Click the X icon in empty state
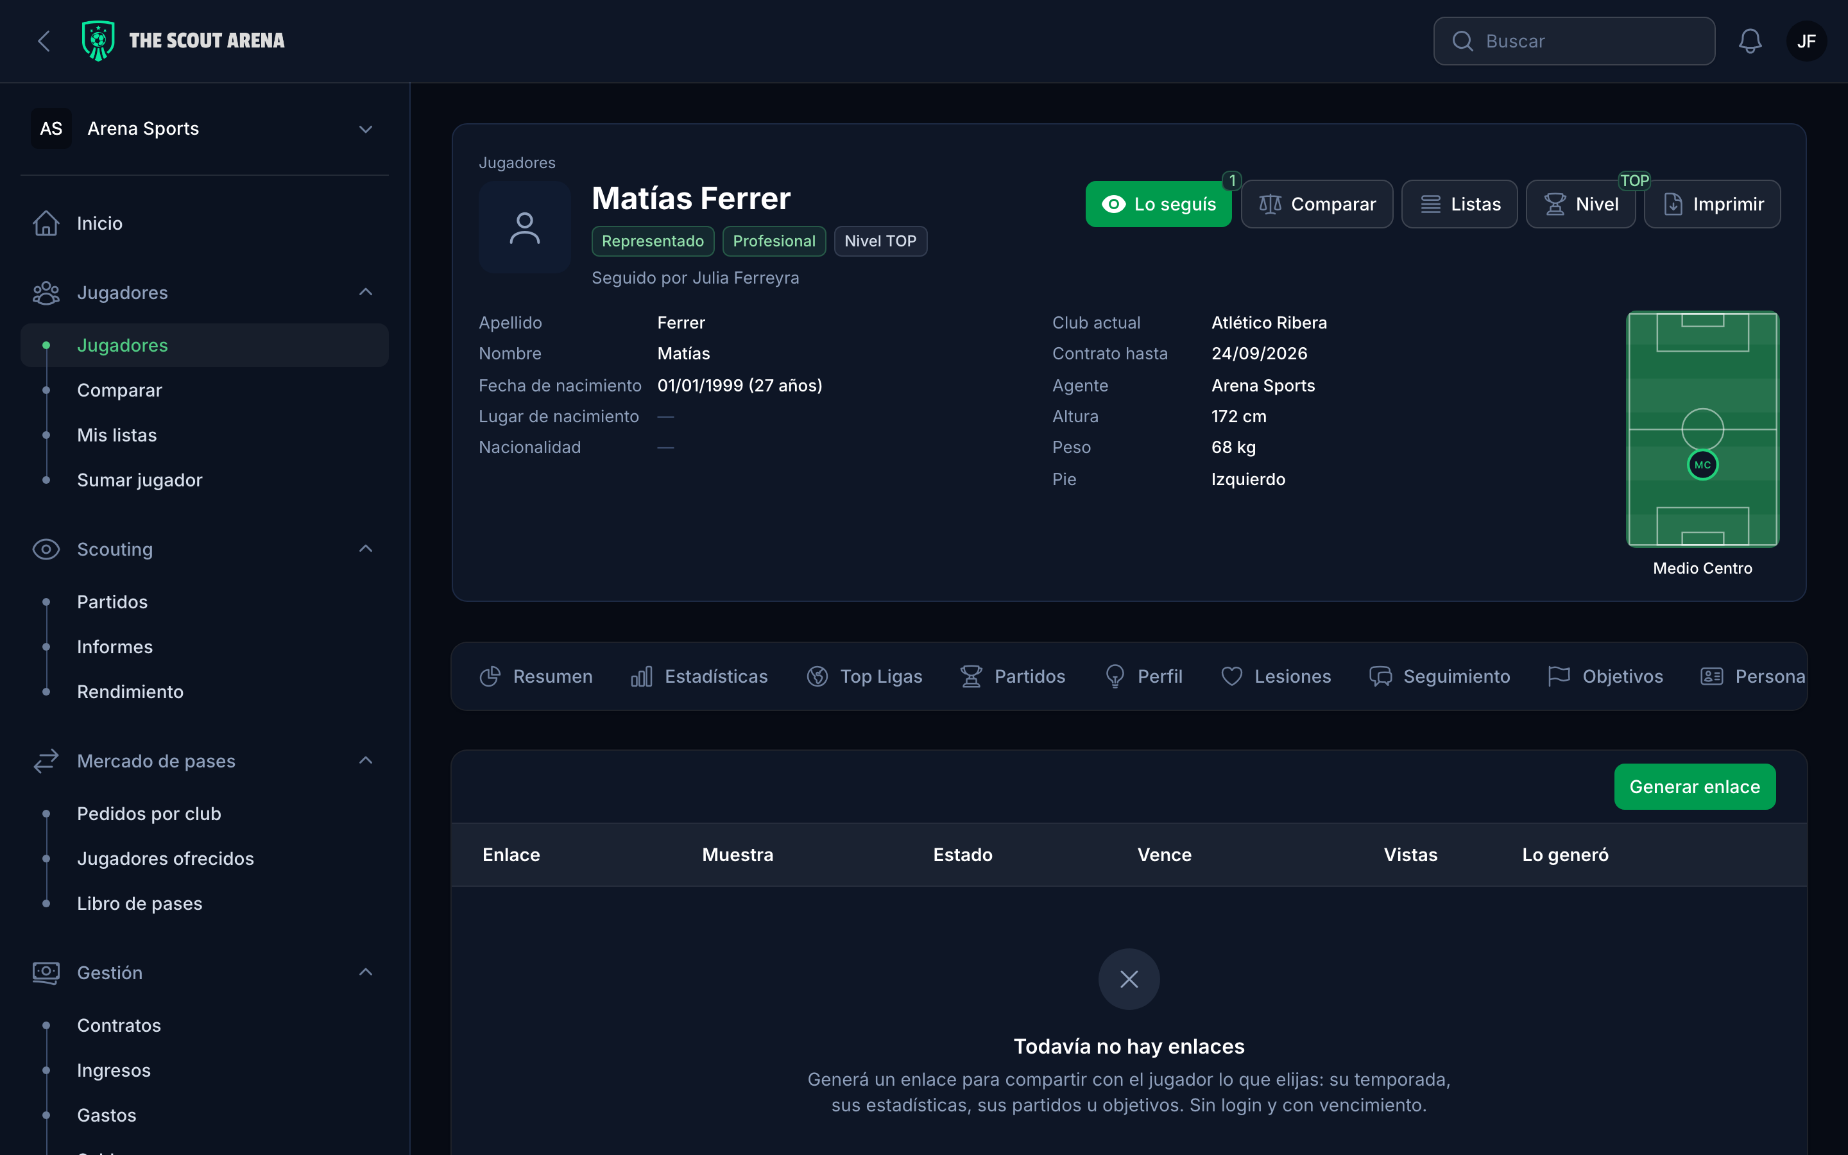1848x1155 pixels. pyautogui.click(x=1129, y=979)
